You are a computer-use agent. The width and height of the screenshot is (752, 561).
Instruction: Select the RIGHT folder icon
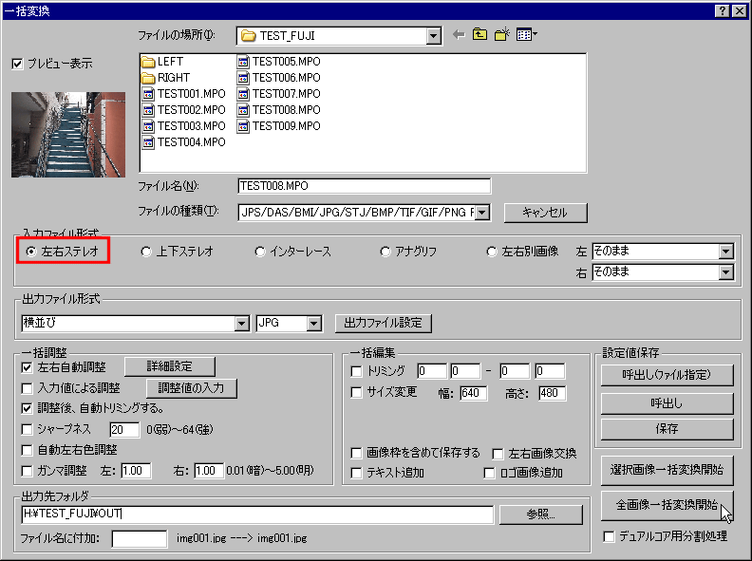coord(148,78)
